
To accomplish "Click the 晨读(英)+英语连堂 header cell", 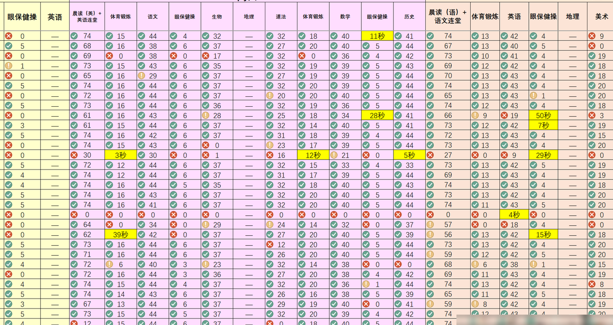I will point(87,17).
